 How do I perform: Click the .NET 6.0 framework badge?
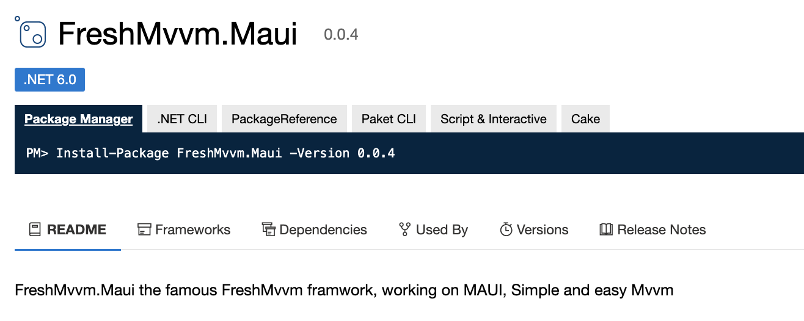coord(49,80)
